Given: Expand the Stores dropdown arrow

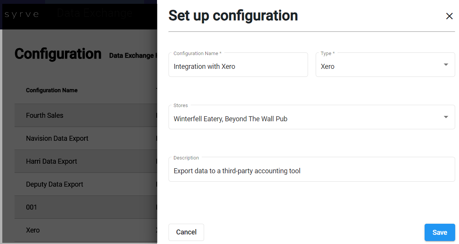Looking at the screenshot, I should pos(446,117).
